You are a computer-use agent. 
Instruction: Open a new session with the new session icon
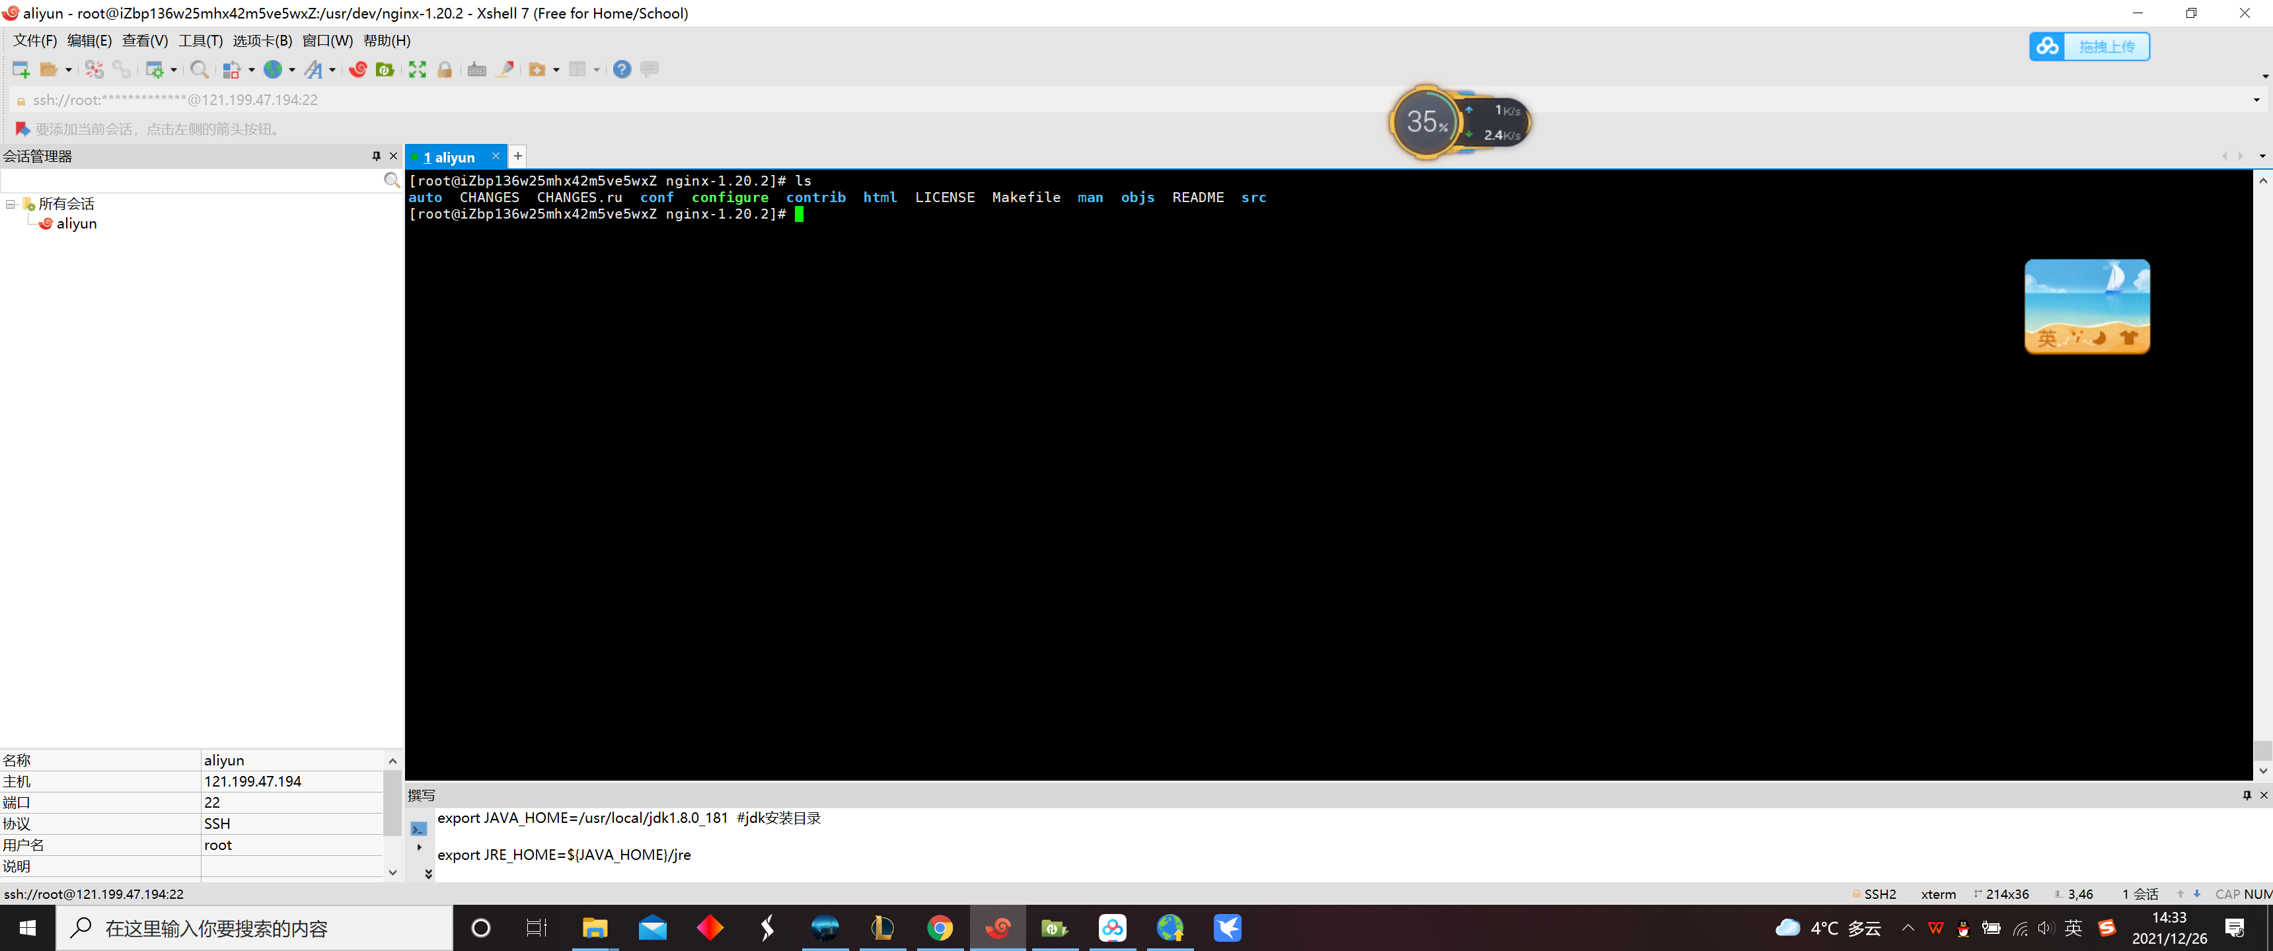point(20,69)
